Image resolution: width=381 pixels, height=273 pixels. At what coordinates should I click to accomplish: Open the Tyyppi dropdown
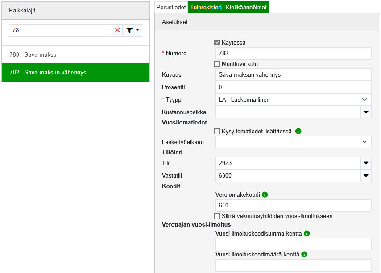[293, 99]
